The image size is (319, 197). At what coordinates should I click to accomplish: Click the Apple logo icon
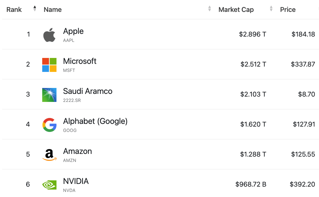49,35
